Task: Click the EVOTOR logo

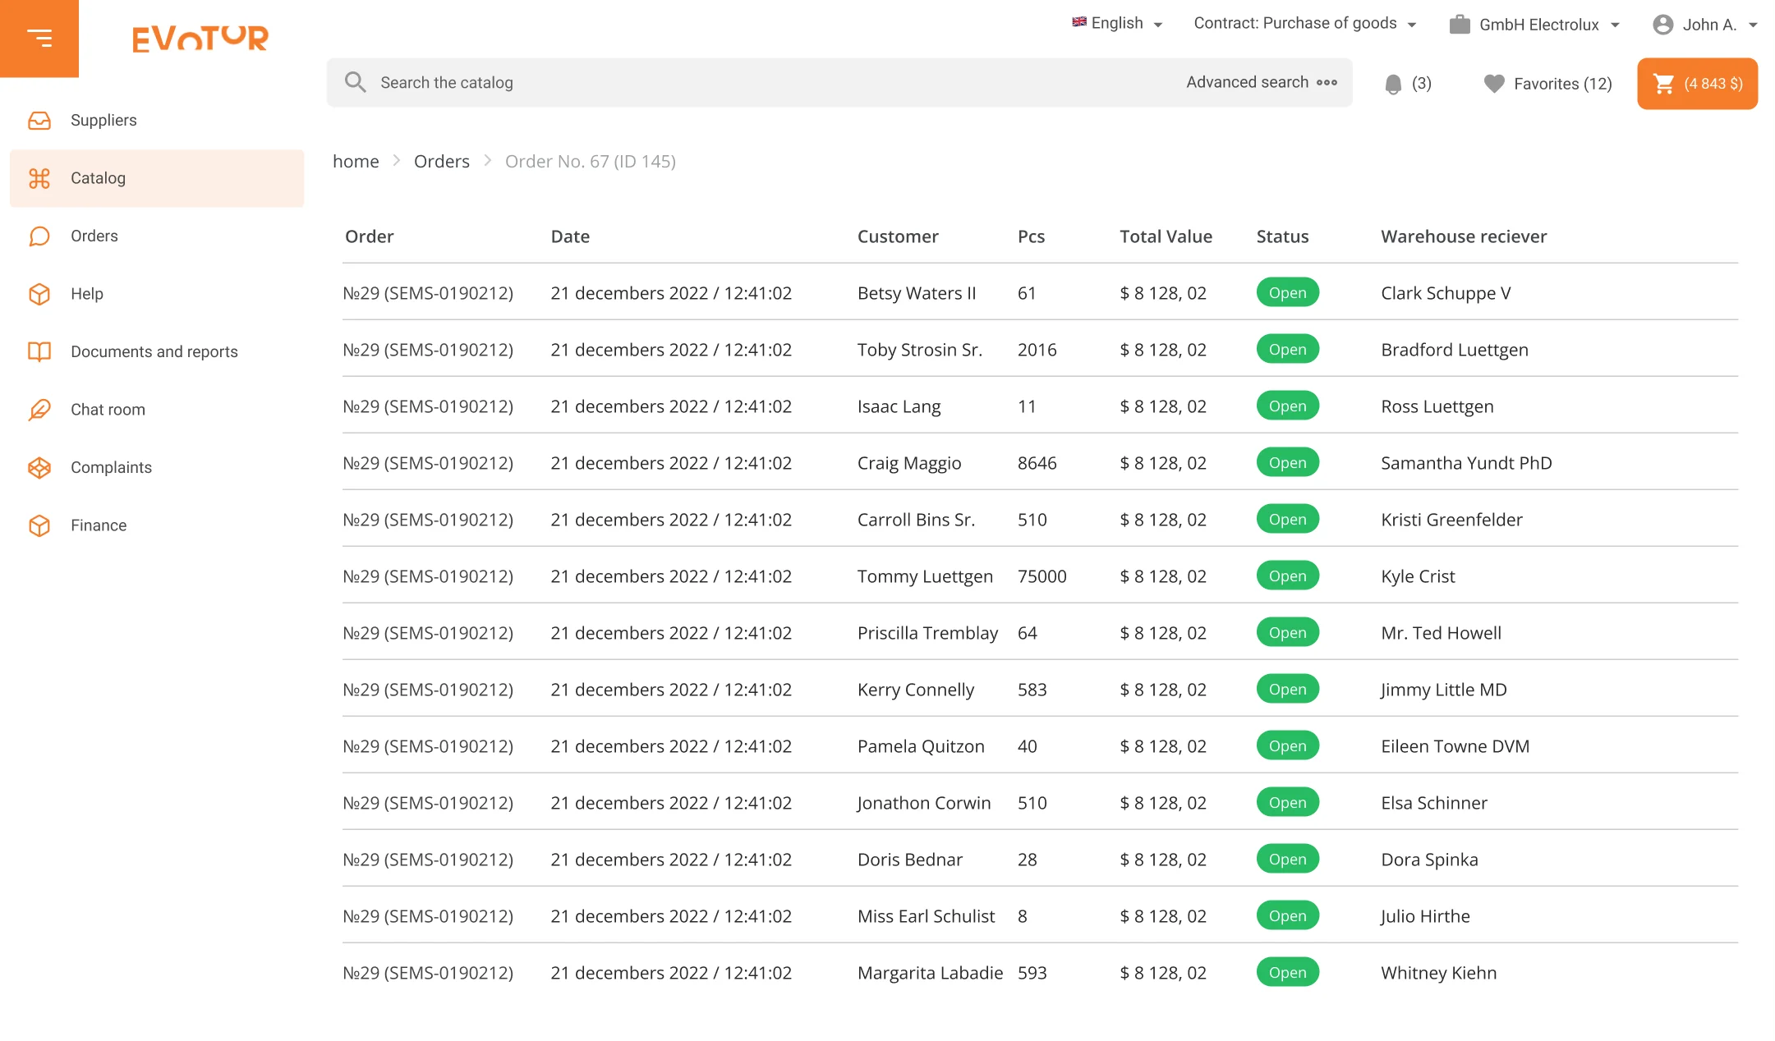Action: tap(200, 39)
